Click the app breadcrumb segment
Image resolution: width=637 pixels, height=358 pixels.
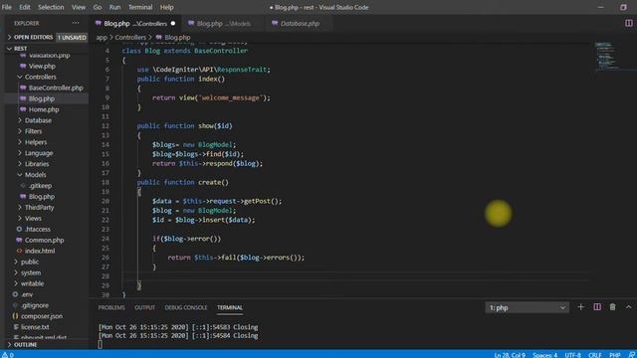click(x=102, y=38)
